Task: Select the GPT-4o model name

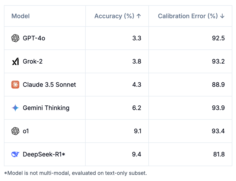Action: point(34,38)
